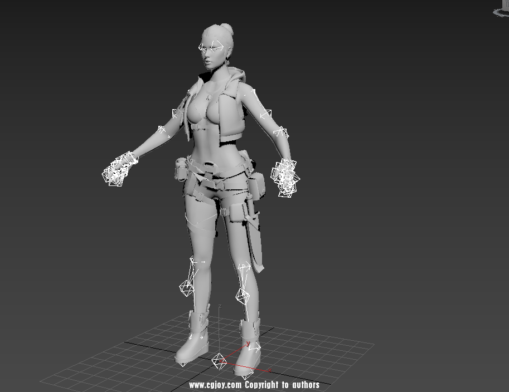Click the boot without the red axis line
Image resolution: width=509 pixels, height=392 pixels.
193,341
